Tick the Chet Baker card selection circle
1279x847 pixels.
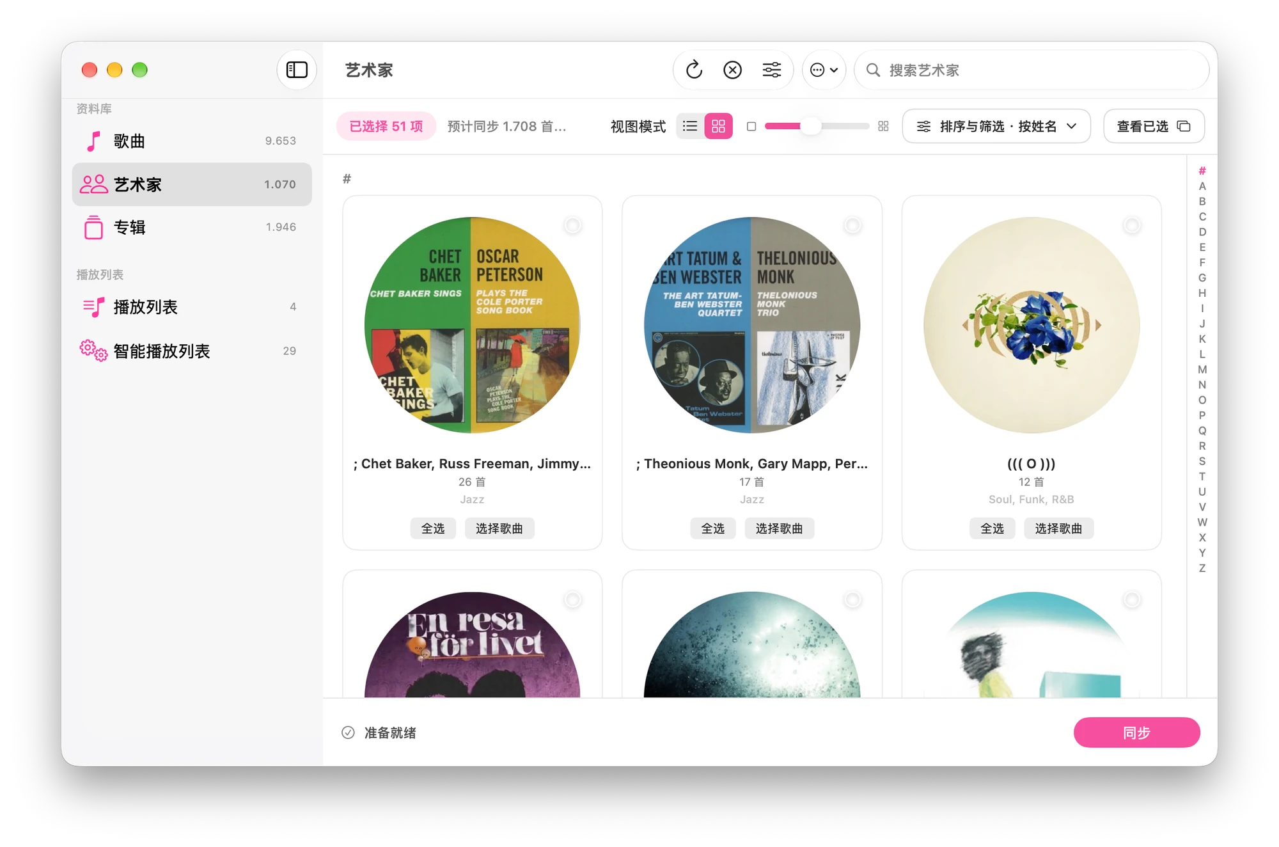[x=572, y=225]
